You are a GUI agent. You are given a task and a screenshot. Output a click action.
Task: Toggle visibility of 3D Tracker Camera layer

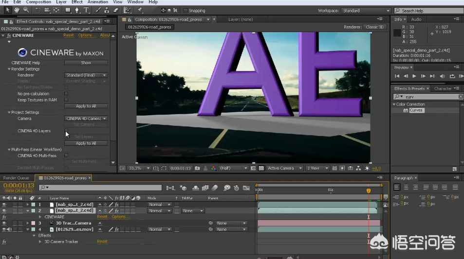pyautogui.click(x=4, y=223)
